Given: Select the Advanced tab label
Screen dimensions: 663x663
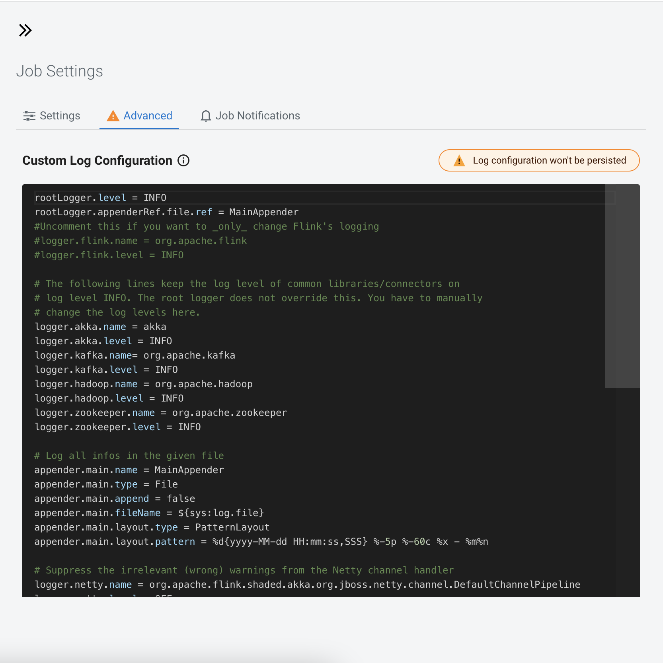Looking at the screenshot, I should (x=148, y=116).
